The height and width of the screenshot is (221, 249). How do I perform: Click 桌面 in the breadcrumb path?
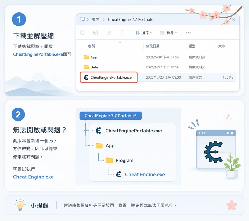pos(96,20)
